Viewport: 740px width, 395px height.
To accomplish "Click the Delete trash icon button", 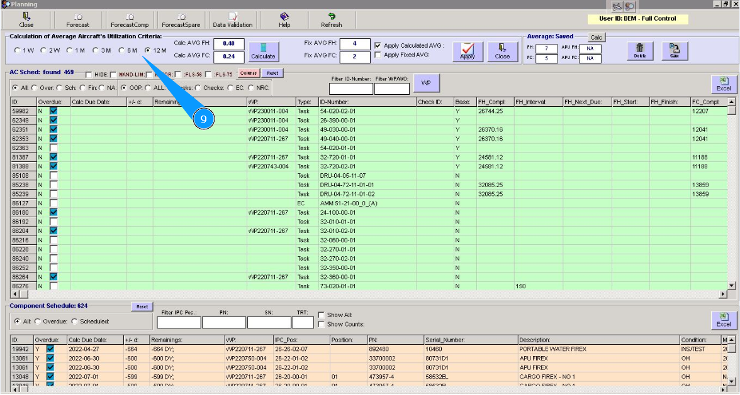I will tap(639, 51).
